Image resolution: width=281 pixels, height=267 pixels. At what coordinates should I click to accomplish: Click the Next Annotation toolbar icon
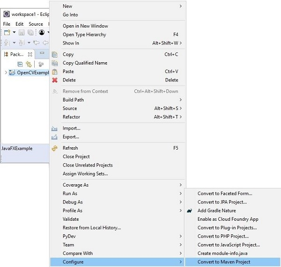tap(7, 43)
